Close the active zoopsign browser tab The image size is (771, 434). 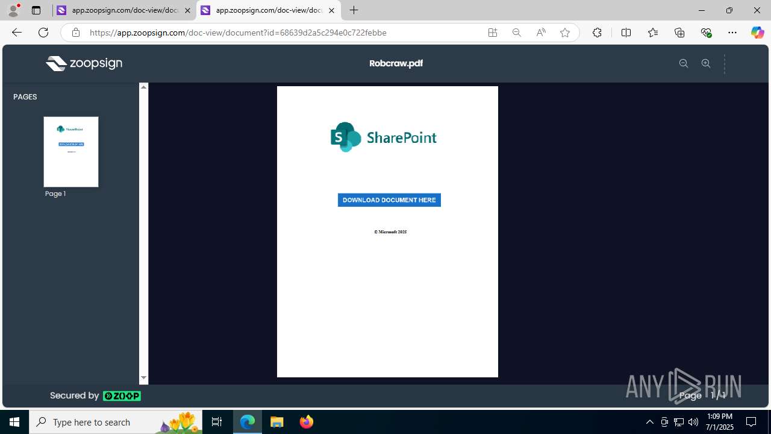click(331, 10)
